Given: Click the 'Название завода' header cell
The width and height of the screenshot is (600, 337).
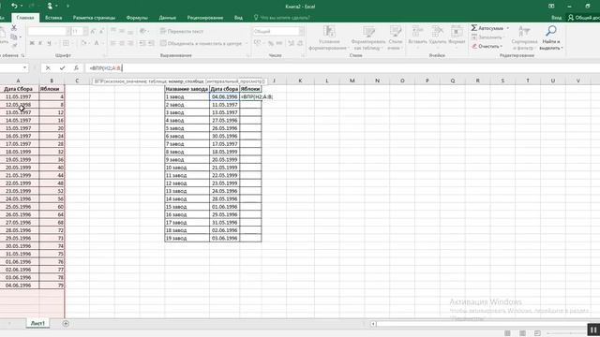Looking at the screenshot, I should pyautogui.click(x=187, y=89).
